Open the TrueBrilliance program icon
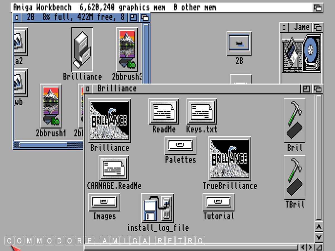The image size is (335, 251). pyautogui.click(x=229, y=159)
